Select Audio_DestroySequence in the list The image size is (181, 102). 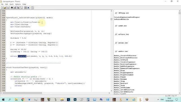[125, 64]
